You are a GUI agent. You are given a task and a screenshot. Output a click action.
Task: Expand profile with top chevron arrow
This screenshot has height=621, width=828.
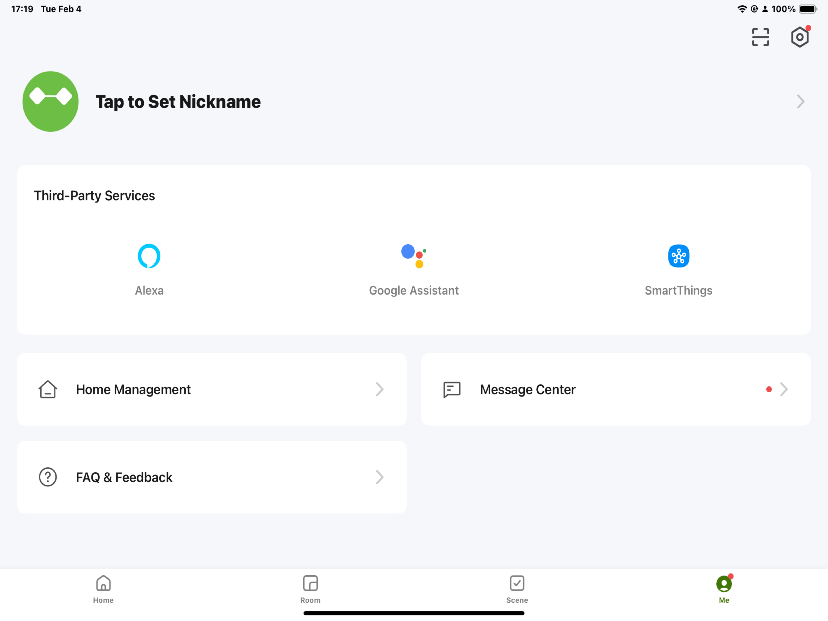[800, 101]
